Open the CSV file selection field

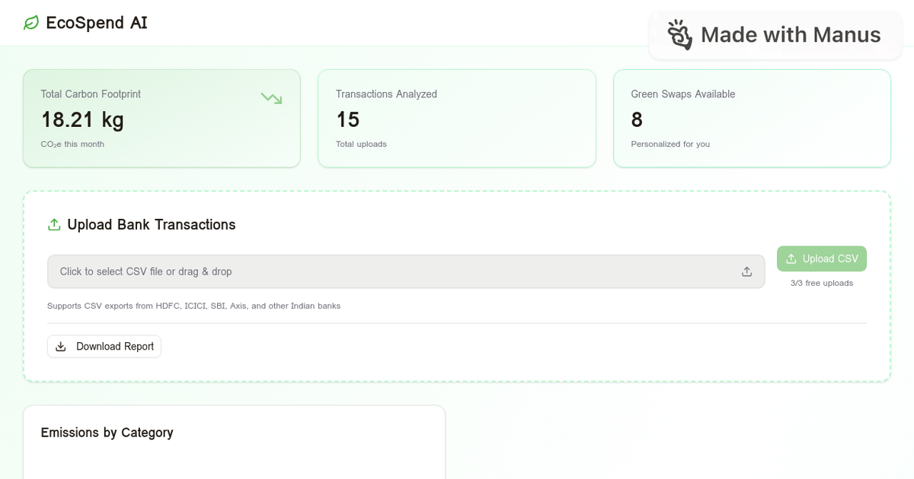406,271
